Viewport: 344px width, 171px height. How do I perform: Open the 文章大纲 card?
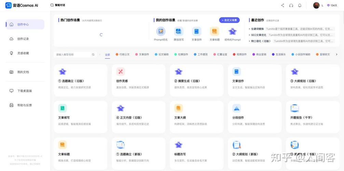(x=196, y=117)
